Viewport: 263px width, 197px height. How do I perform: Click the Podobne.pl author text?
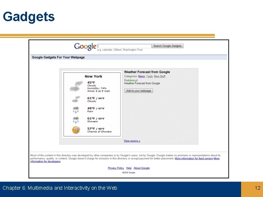click(131, 80)
